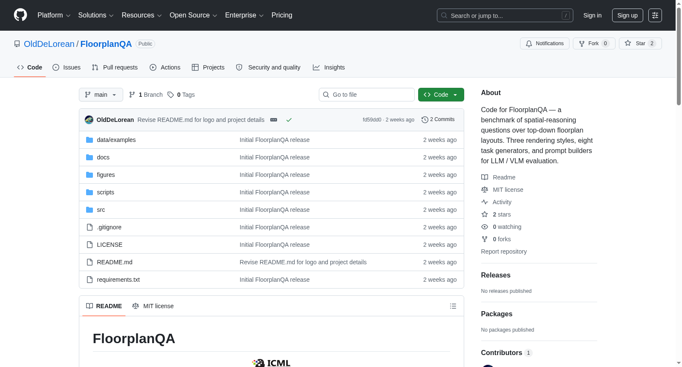The width and height of the screenshot is (682, 367).
Task: Open the global navigation settings icon
Action: click(x=655, y=15)
